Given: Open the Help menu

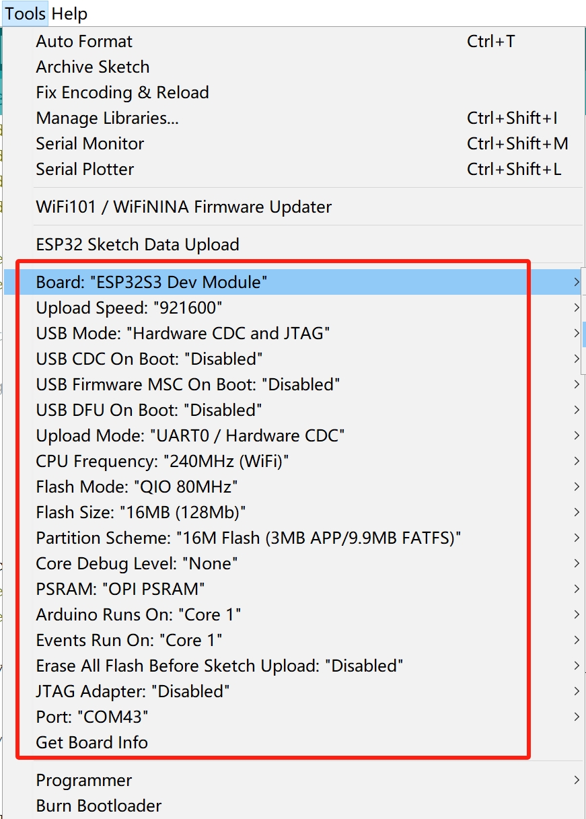Looking at the screenshot, I should click(69, 13).
